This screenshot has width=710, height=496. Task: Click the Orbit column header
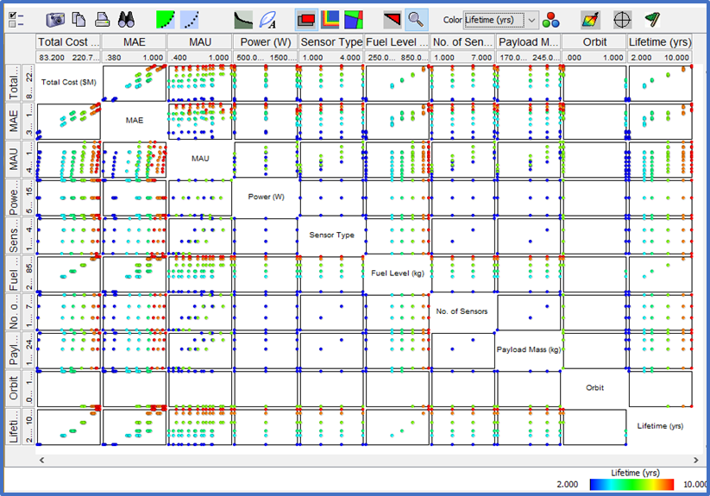point(594,41)
